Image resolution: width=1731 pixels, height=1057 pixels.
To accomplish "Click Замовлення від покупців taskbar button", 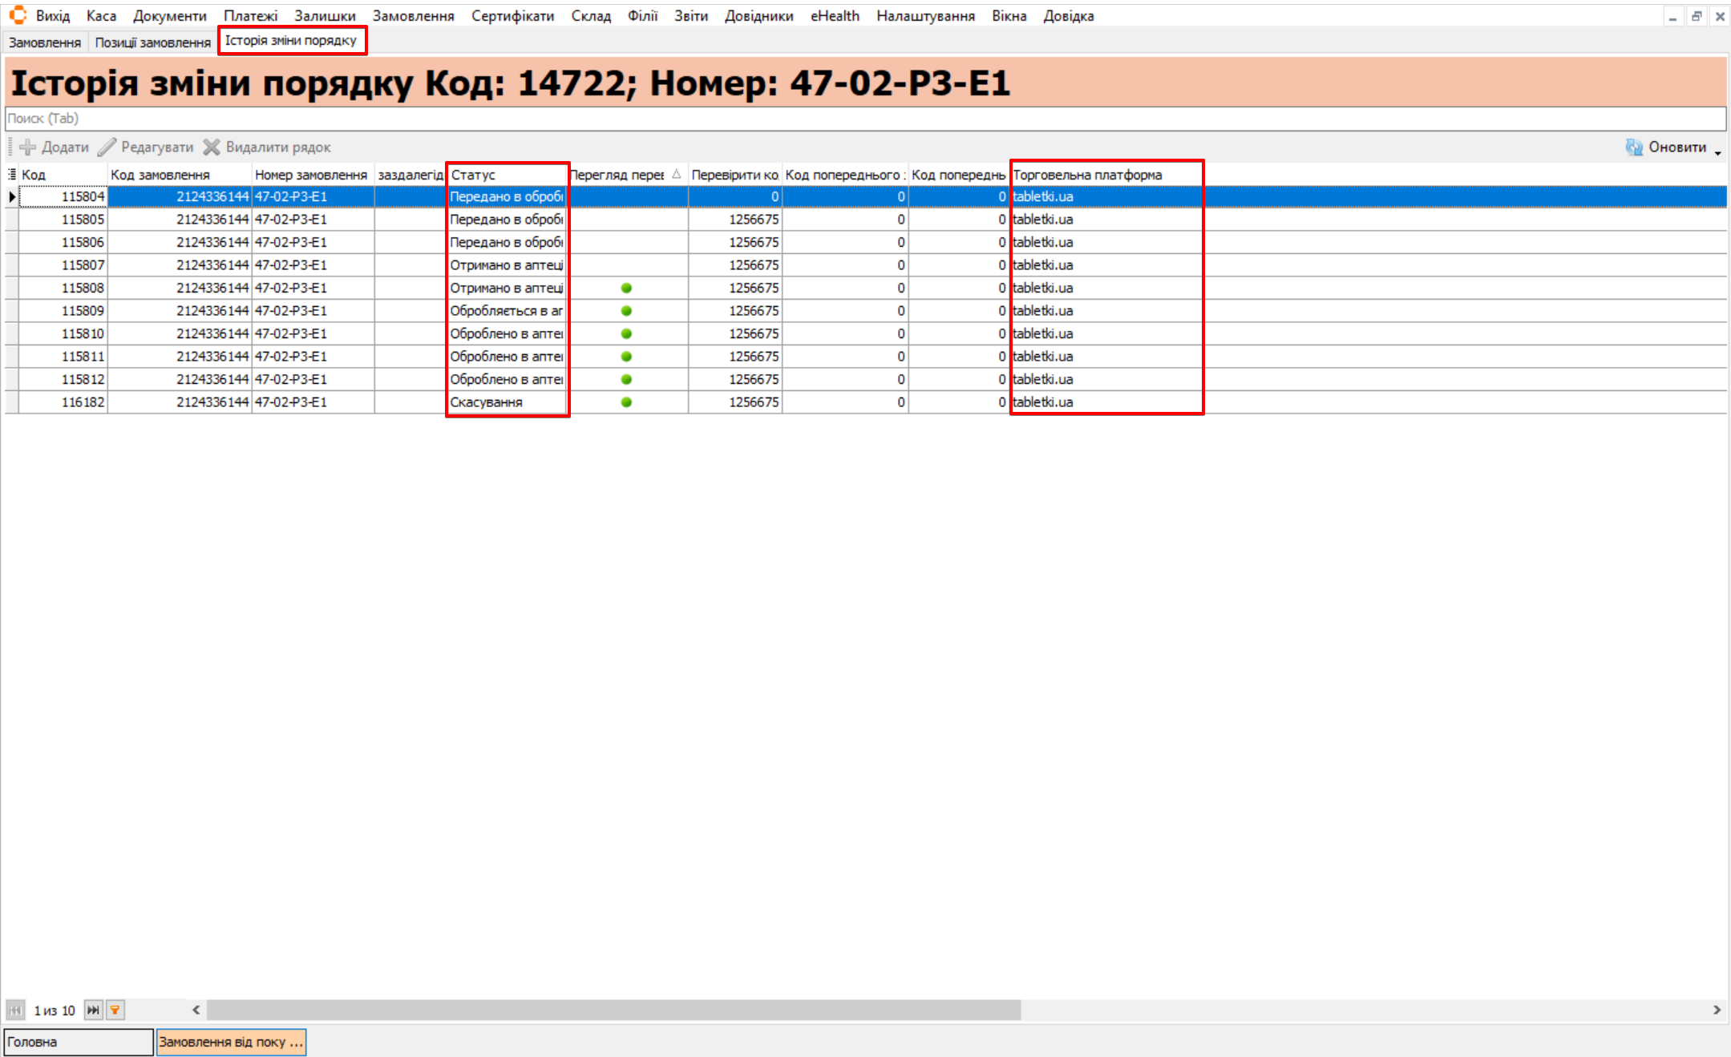I will point(231,1042).
